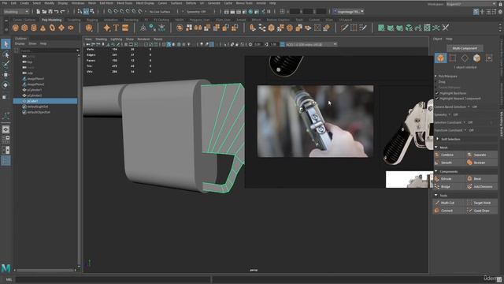This screenshot has height=284, width=504.
Task: Select the Drag radio option
Action: pos(436,82)
